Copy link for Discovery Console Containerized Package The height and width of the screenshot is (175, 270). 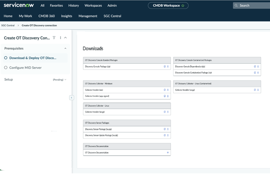click(x=255, y=73)
